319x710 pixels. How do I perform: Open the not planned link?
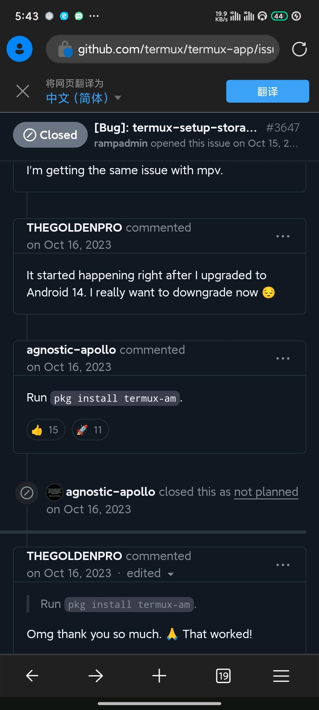pos(266,492)
